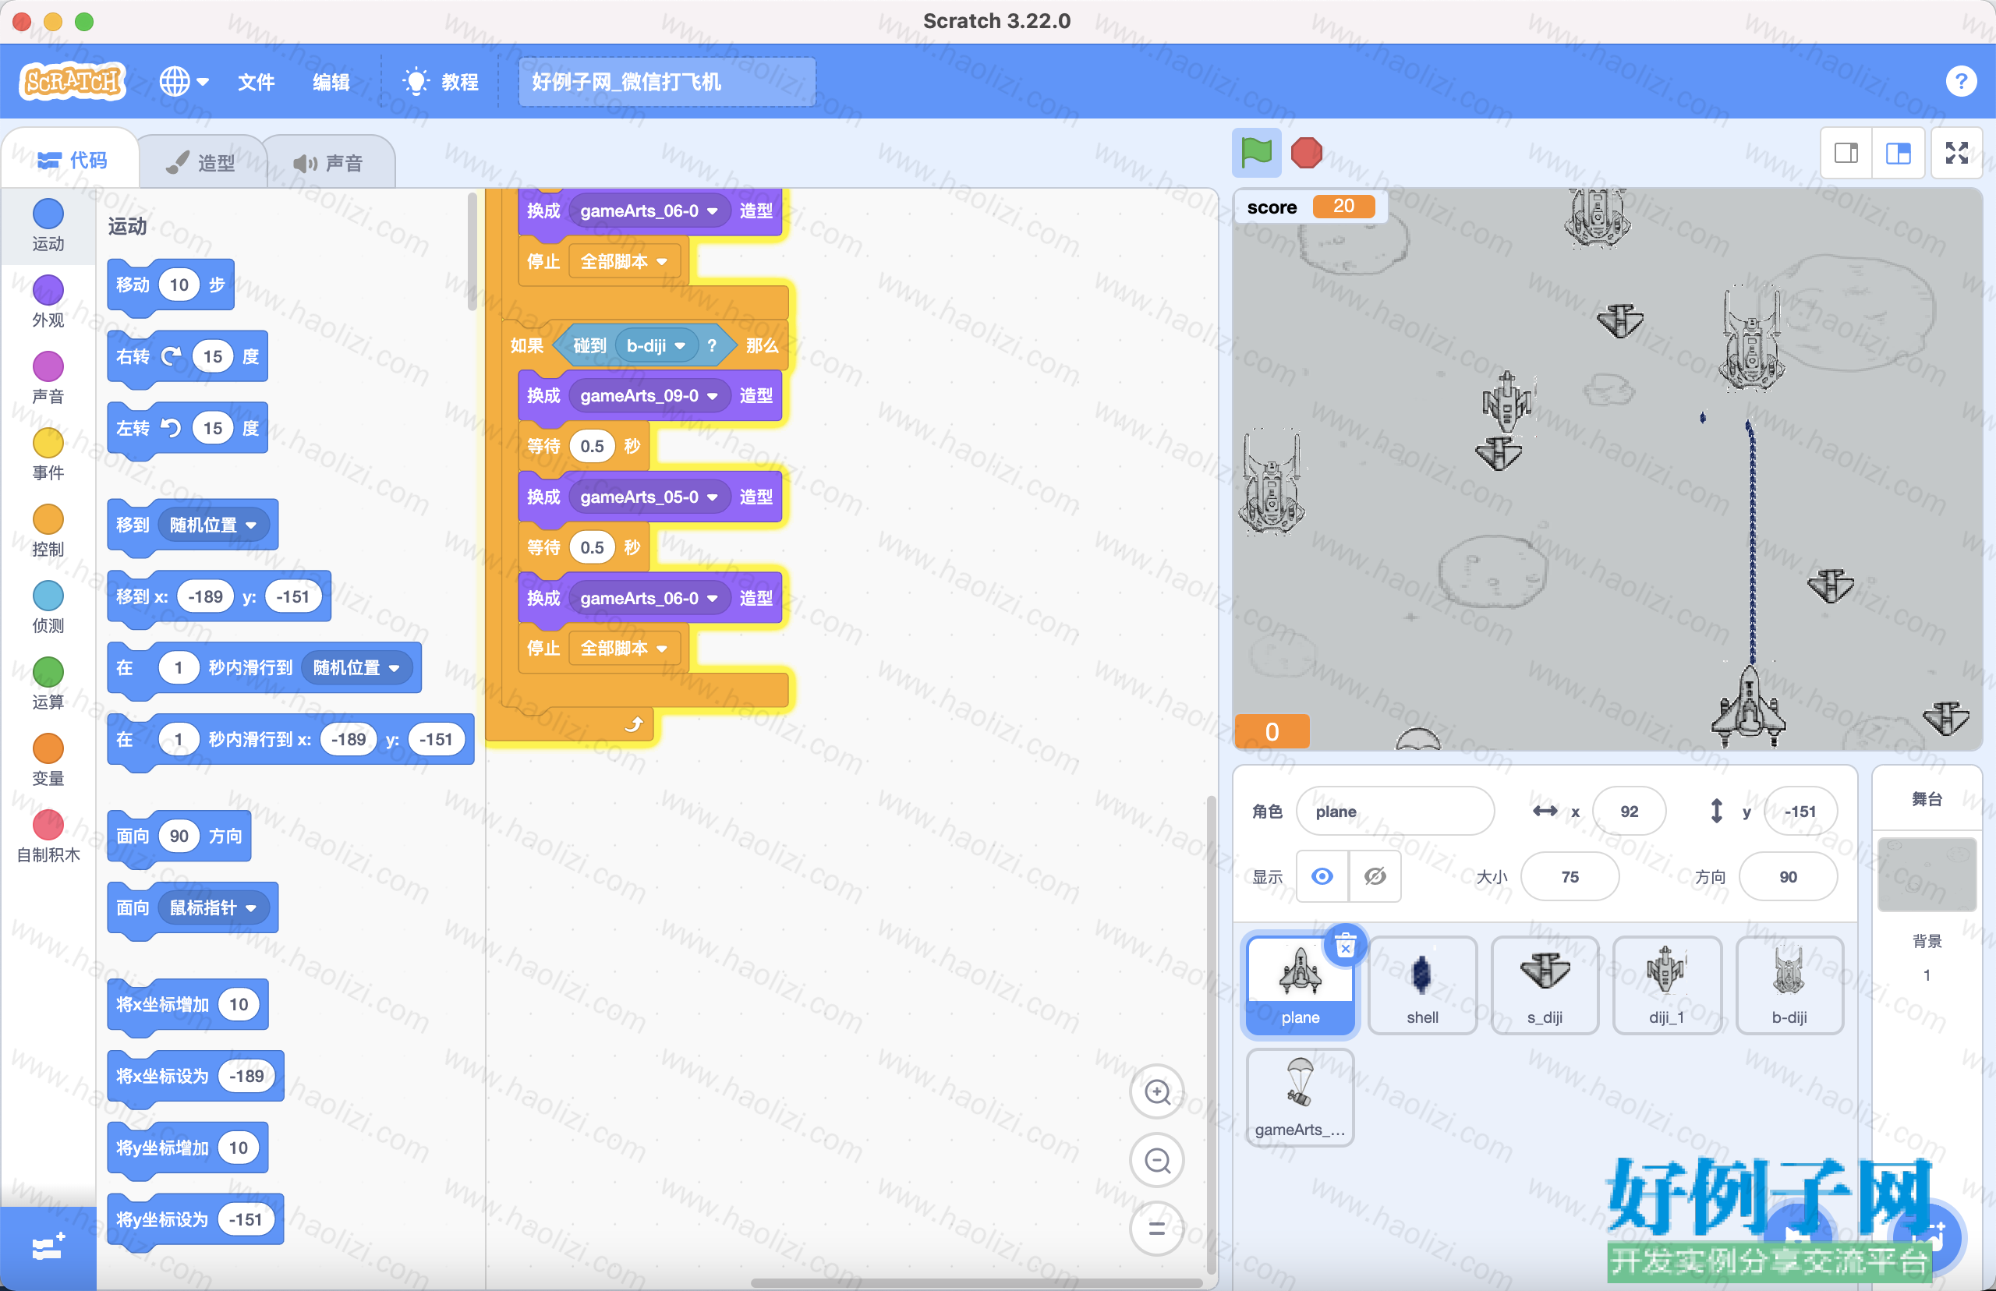Click the counterclockwise icon in 左转 block
The image size is (1996, 1291).
pyautogui.click(x=171, y=428)
